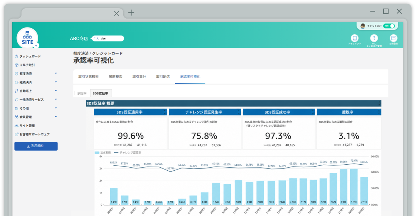
Task: Expand the 自動売上 menu chevron
Action: click(x=56, y=91)
